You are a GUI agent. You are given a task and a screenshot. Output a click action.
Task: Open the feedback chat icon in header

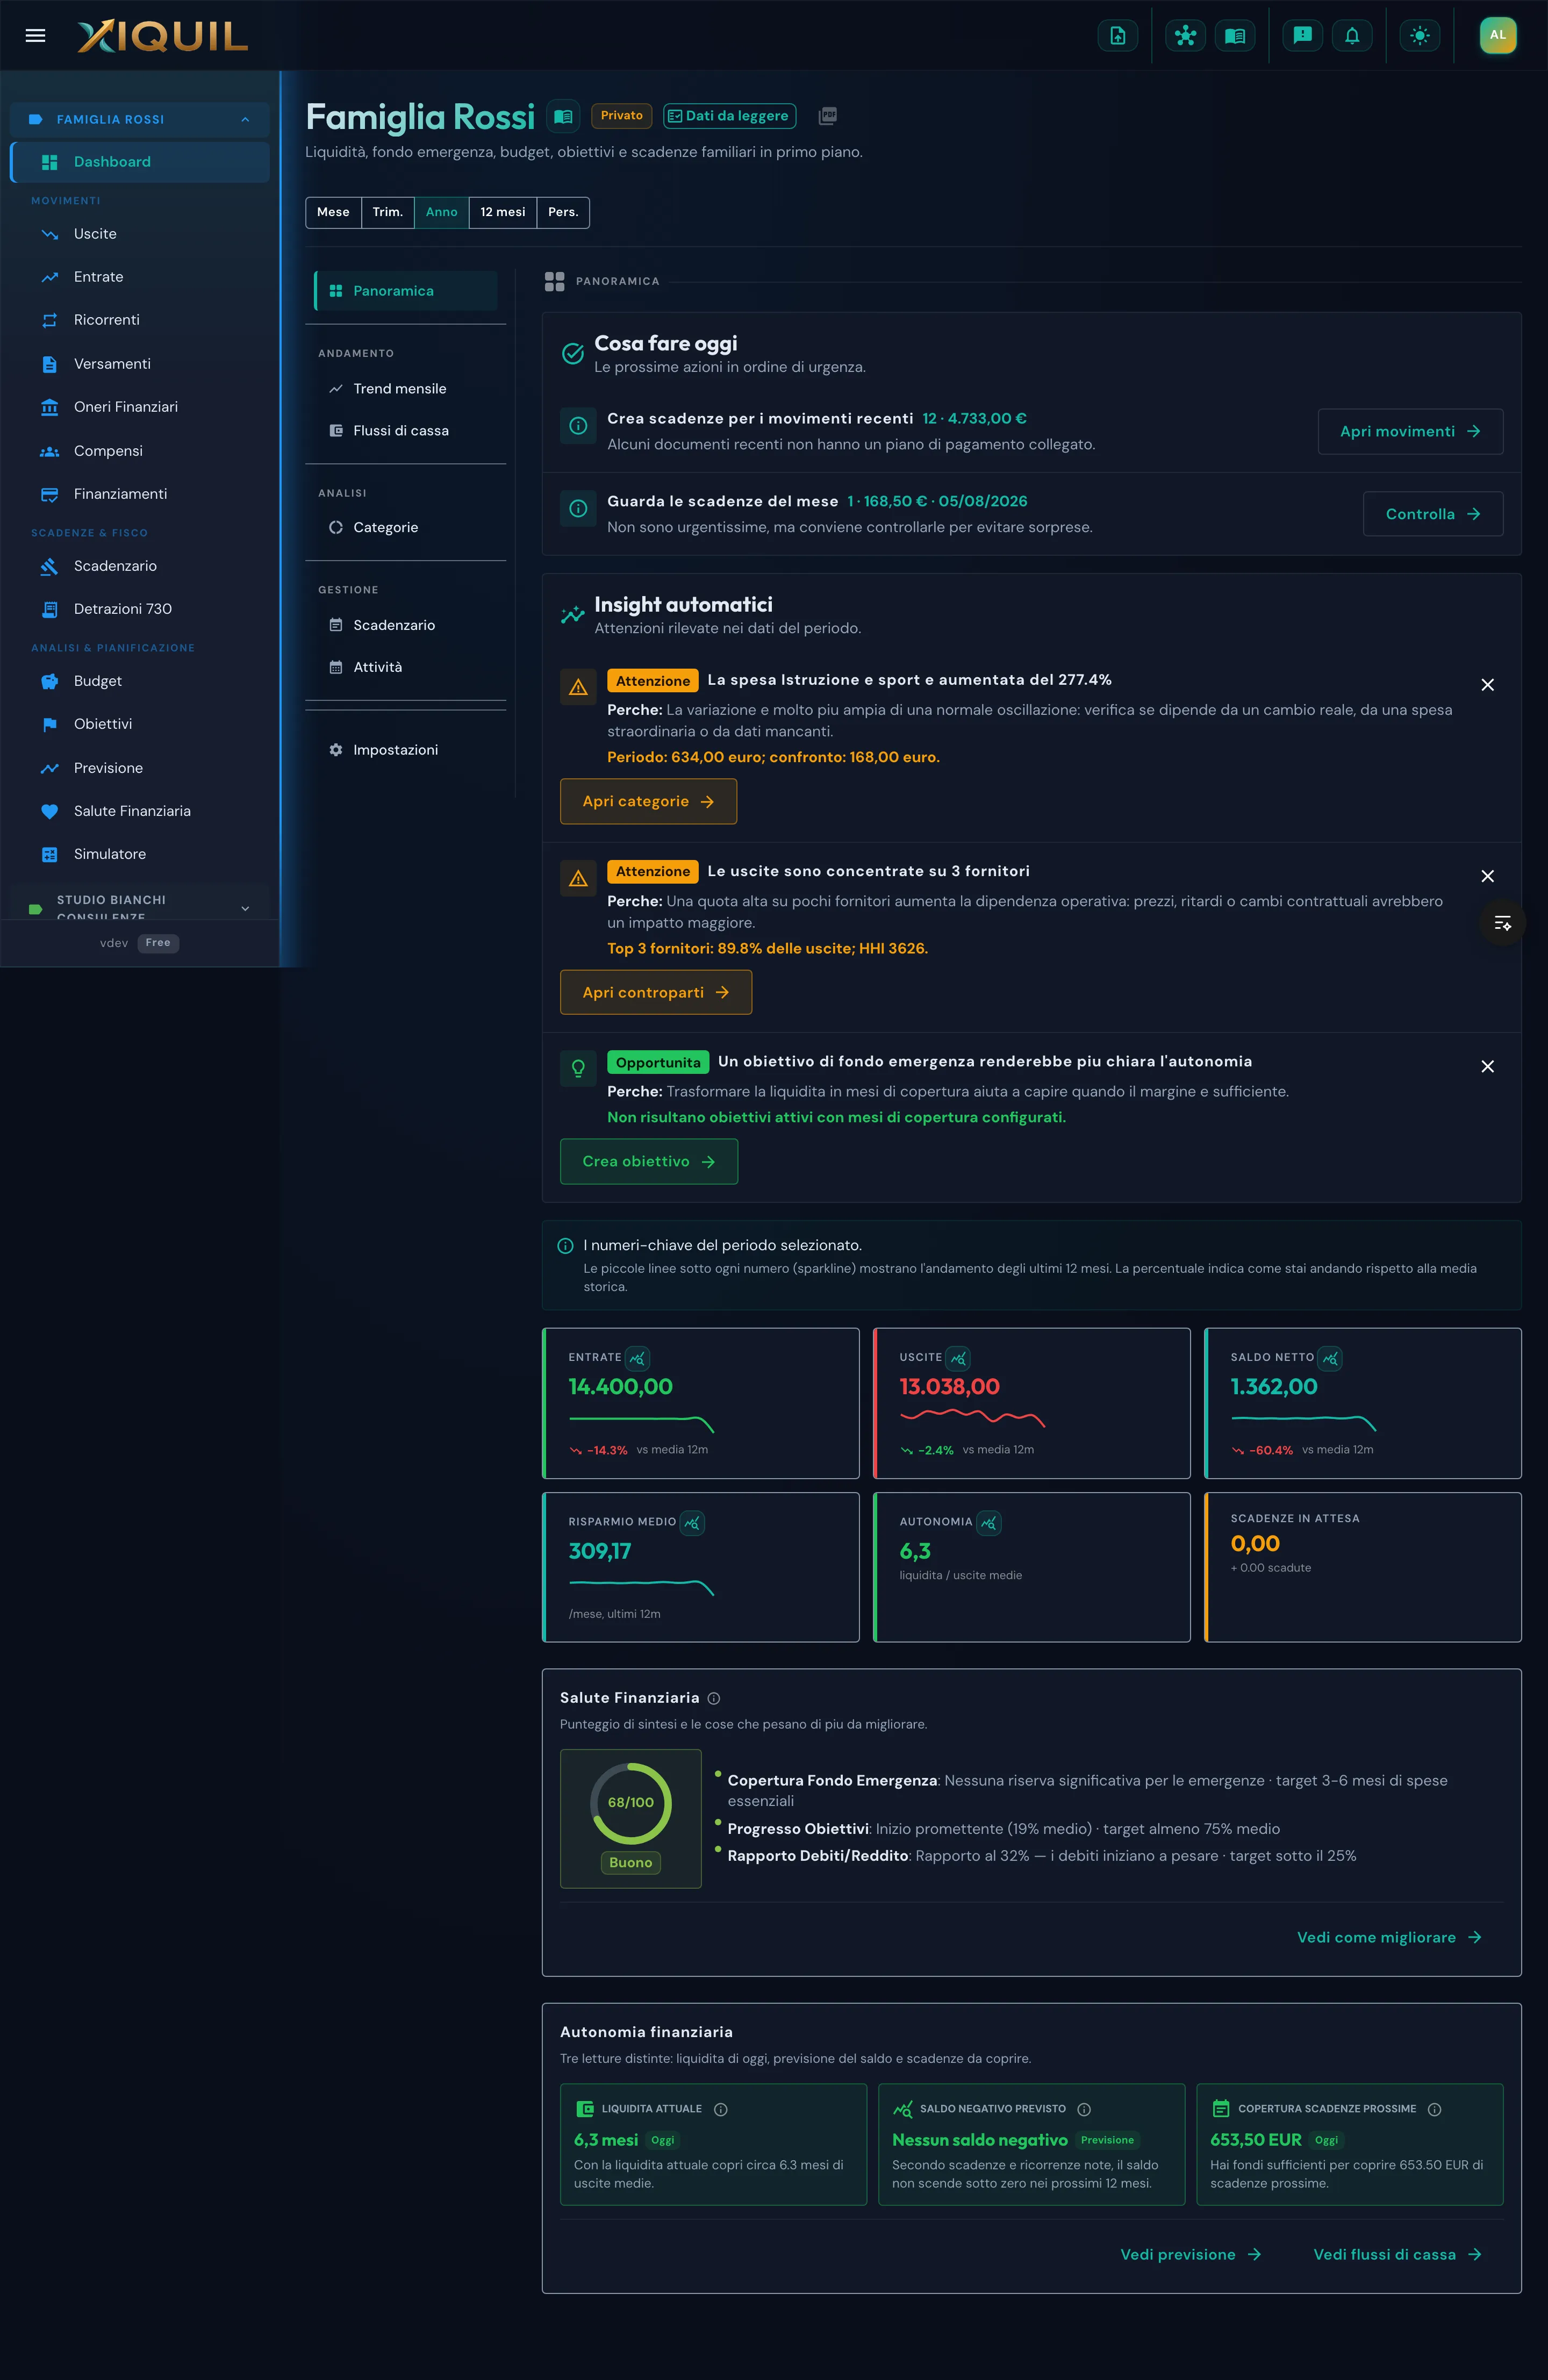pos(1302,36)
